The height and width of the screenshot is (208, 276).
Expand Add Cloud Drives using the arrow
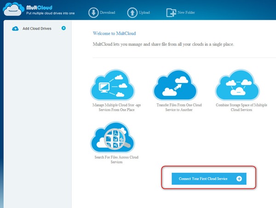click(63, 28)
